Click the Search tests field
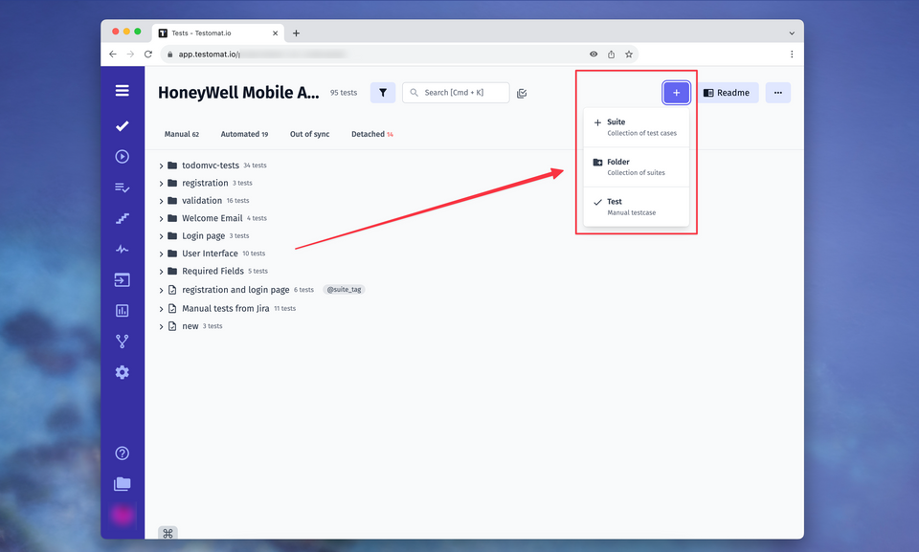The width and height of the screenshot is (919, 552). click(x=456, y=93)
